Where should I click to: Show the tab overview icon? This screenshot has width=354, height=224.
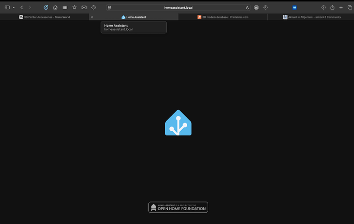pyautogui.click(x=350, y=8)
